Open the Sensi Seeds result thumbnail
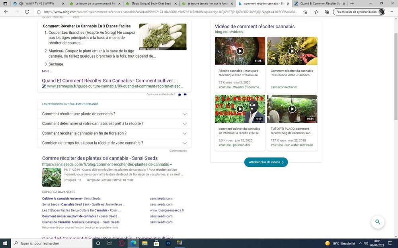The image size is (398, 248). [51, 177]
